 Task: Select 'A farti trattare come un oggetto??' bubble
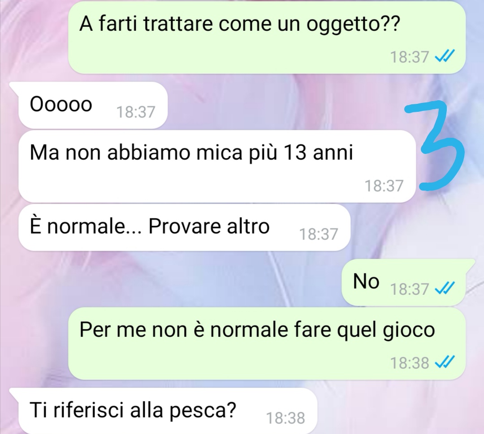267,37
